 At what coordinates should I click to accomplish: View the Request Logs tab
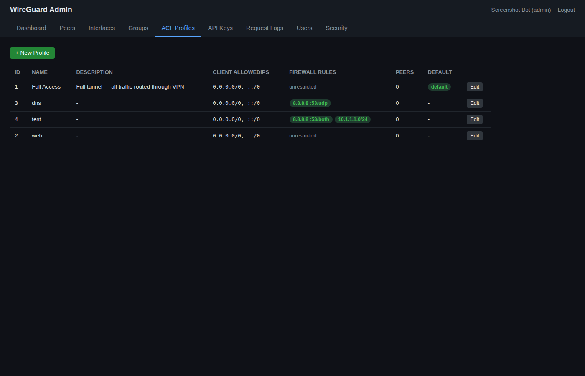point(265,28)
